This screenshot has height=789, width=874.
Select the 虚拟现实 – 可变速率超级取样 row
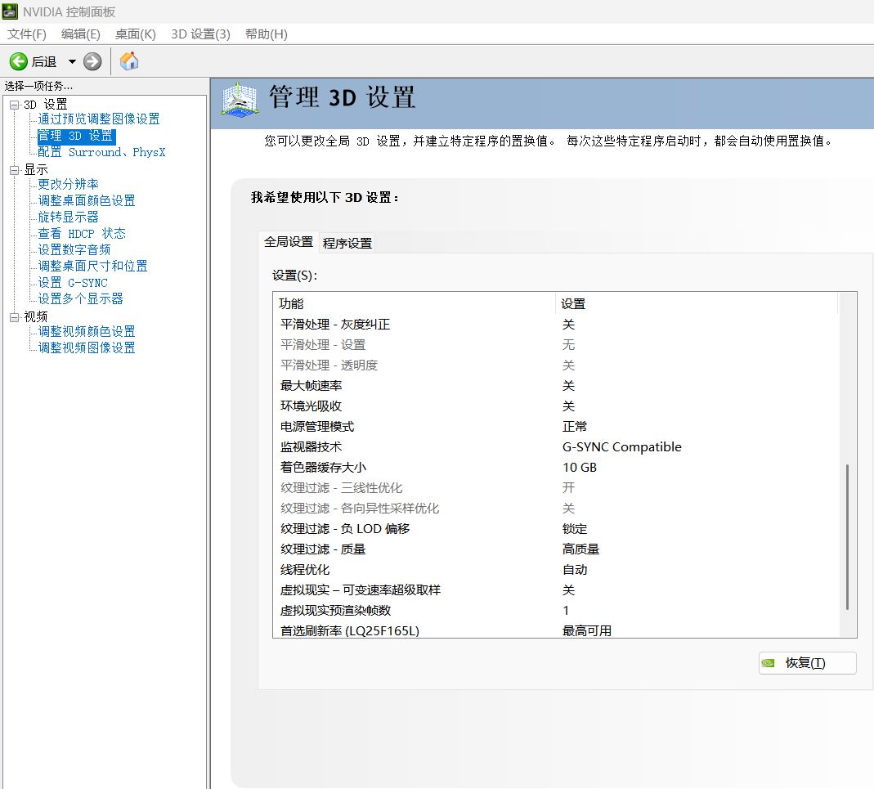click(556, 590)
